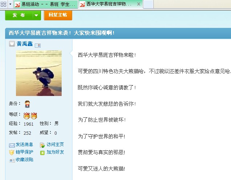Image resolution: width=231 pixels, height=180 pixels.
Task: Click the second 等级 level crown icon
Action: (x=34, y=116)
